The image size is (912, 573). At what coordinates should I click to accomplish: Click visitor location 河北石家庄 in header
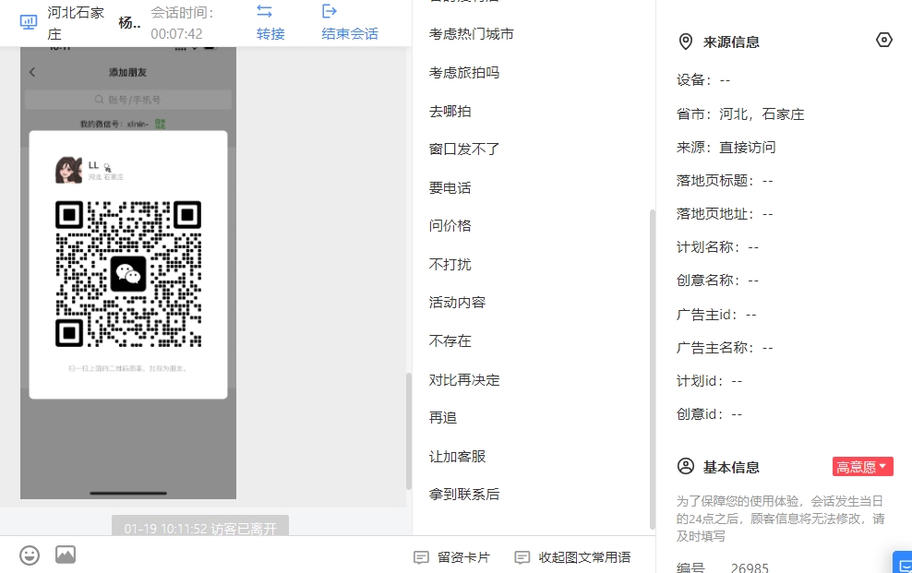76,23
